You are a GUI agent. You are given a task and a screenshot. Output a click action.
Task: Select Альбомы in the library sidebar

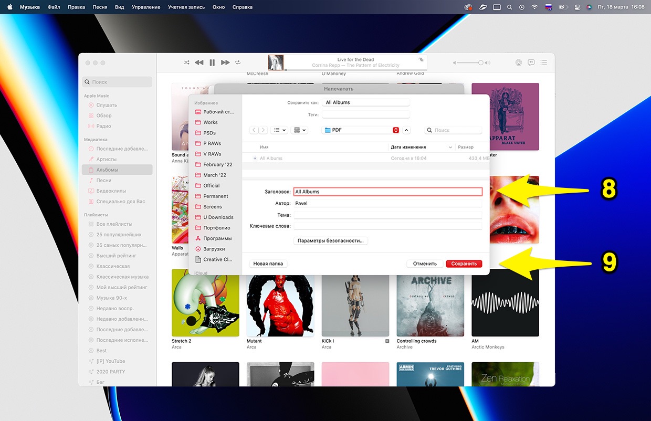[x=118, y=170]
